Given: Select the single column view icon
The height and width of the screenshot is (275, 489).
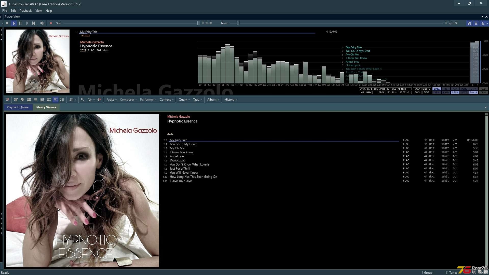Looking at the screenshot, I should [x=36, y=100].
